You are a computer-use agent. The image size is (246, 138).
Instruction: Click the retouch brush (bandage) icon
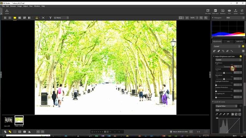[x=219, y=51]
